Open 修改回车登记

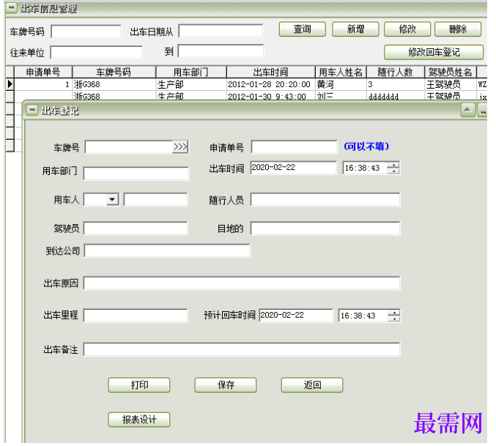coord(434,52)
